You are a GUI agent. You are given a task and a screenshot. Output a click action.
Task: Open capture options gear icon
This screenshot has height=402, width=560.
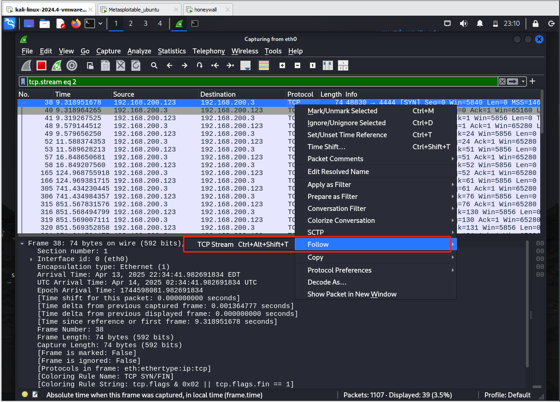(72, 65)
